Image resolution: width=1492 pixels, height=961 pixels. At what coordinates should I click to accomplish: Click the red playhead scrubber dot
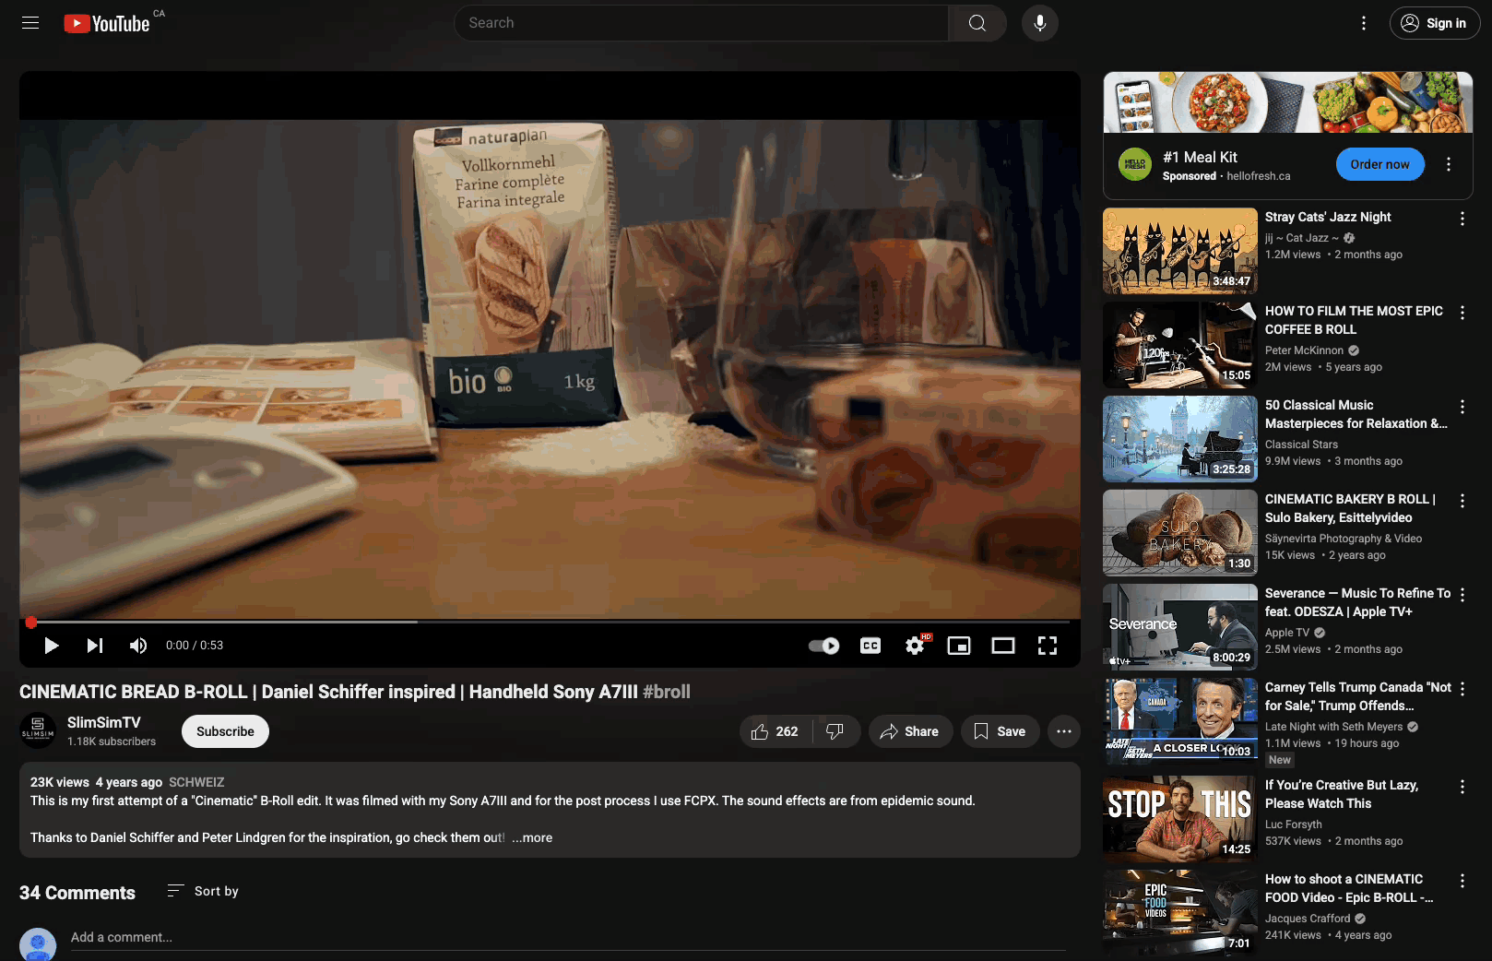click(x=30, y=623)
